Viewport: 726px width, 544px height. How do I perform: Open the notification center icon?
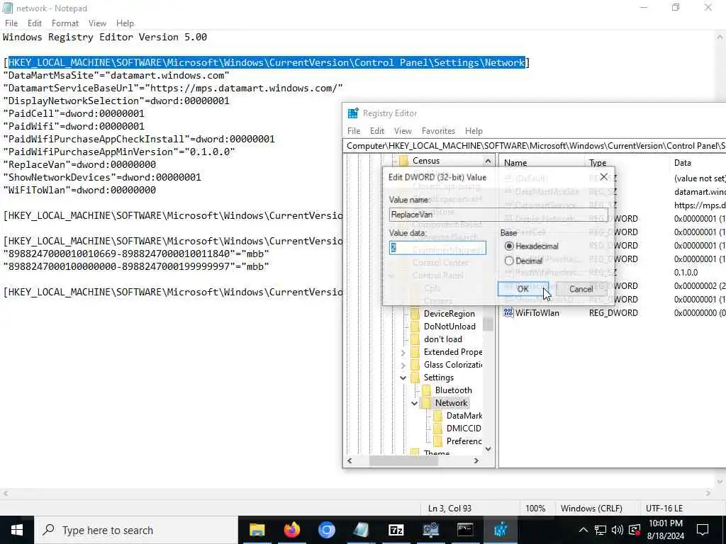pyautogui.click(x=703, y=530)
